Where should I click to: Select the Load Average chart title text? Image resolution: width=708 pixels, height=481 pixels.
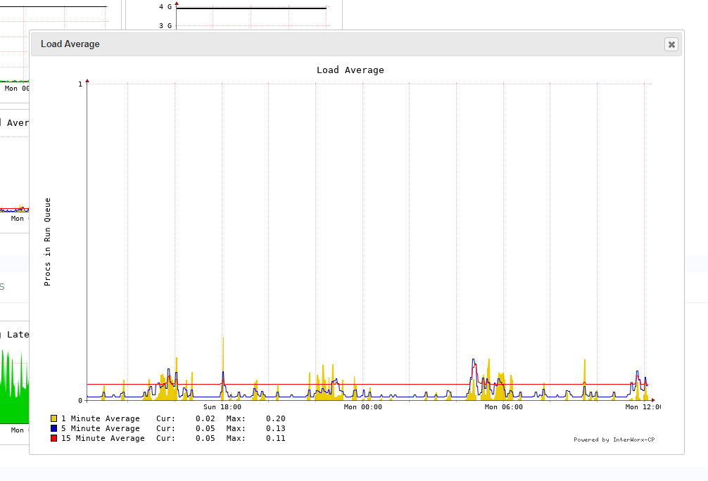(x=350, y=70)
